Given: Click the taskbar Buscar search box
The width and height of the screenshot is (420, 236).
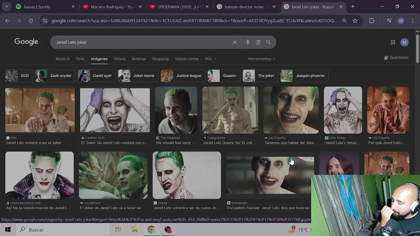Looking at the screenshot, I should point(63,230).
